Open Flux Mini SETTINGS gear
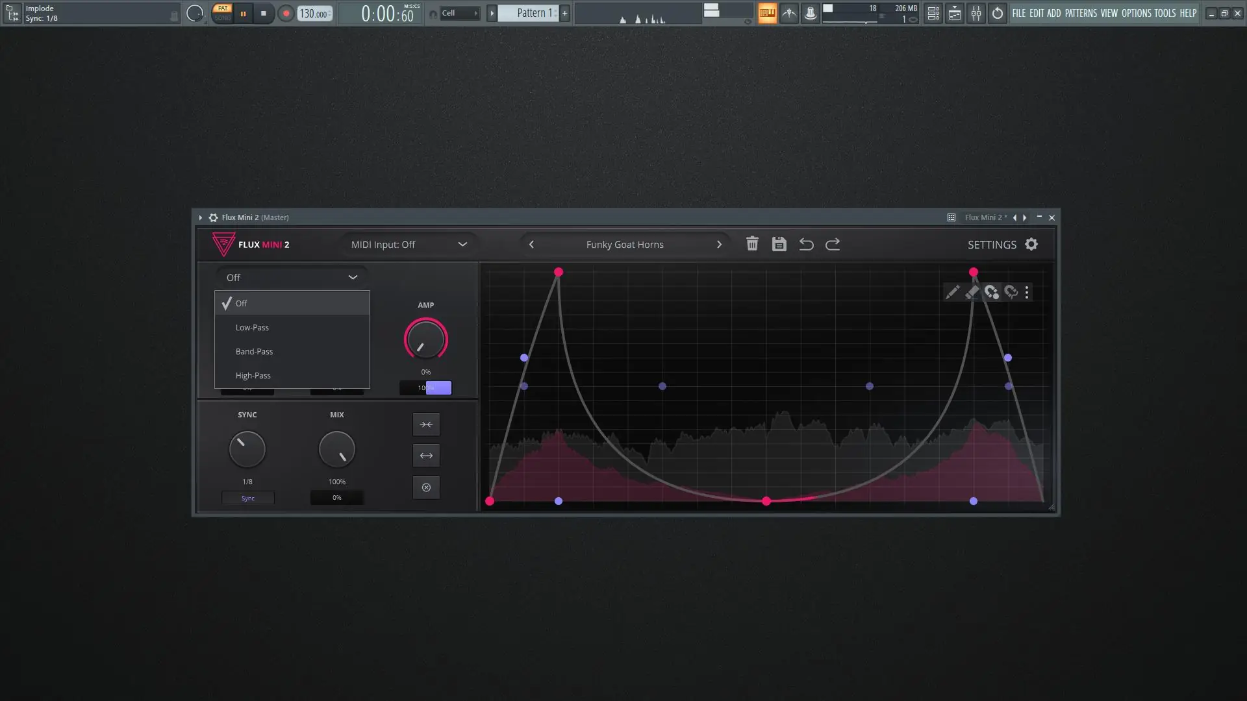The width and height of the screenshot is (1247, 701). (x=1031, y=244)
